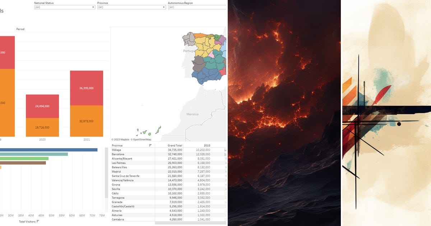The image size is (431, 226).
Task: Select the longest blue horizontal bar
Action: click(48, 149)
